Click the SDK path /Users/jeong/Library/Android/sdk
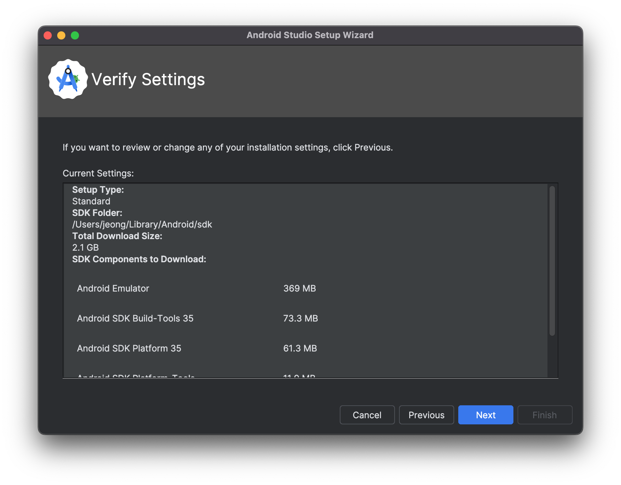Image resolution: width=621 pixels, height=485 pixels. point(142,224)
